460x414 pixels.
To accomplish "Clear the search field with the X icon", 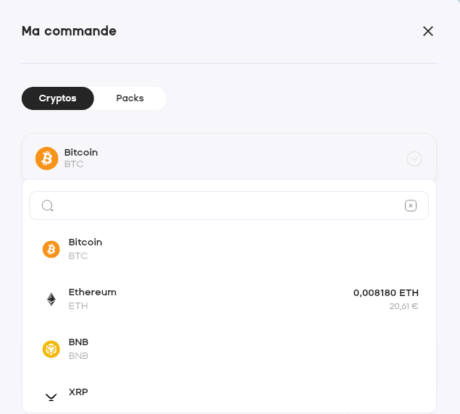I will (411, 206).
